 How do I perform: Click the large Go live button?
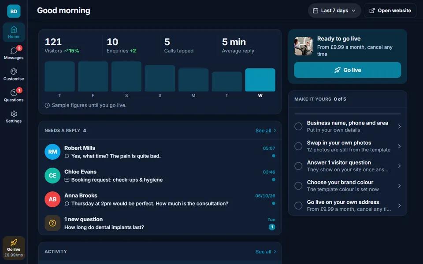click(348, 70)
